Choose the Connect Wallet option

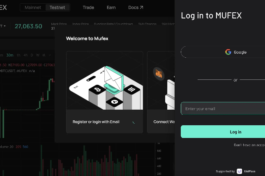point(163,122)
